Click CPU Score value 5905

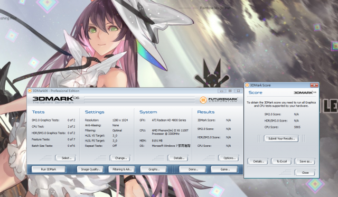pos(297,127)
